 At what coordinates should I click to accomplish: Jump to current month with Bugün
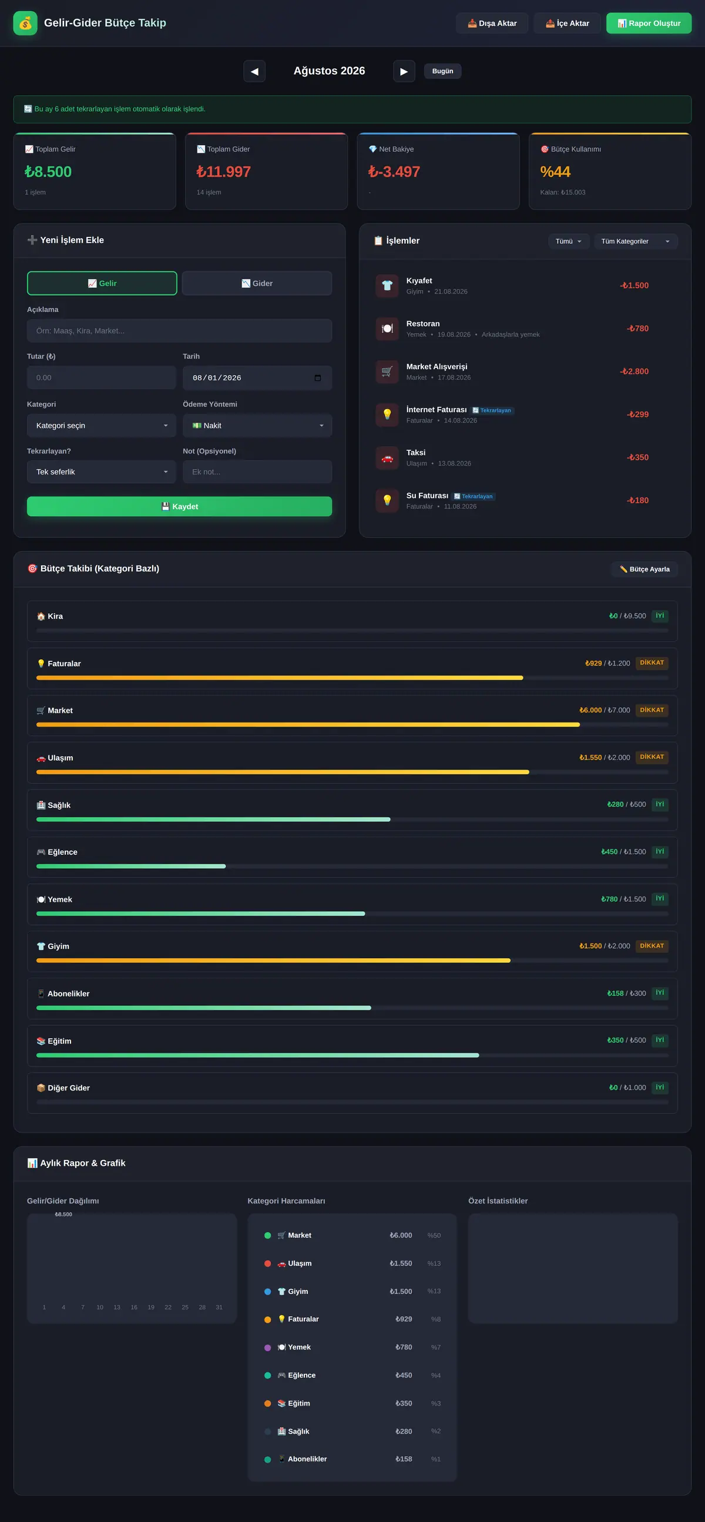tap(442, 71)
